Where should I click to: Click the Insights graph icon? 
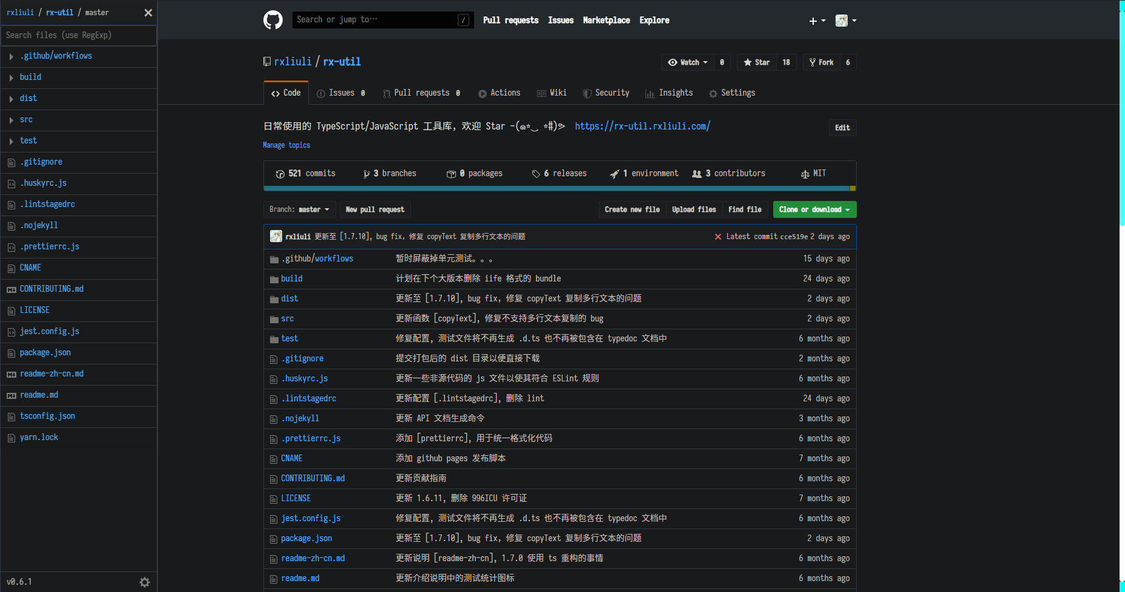point(650,93)
